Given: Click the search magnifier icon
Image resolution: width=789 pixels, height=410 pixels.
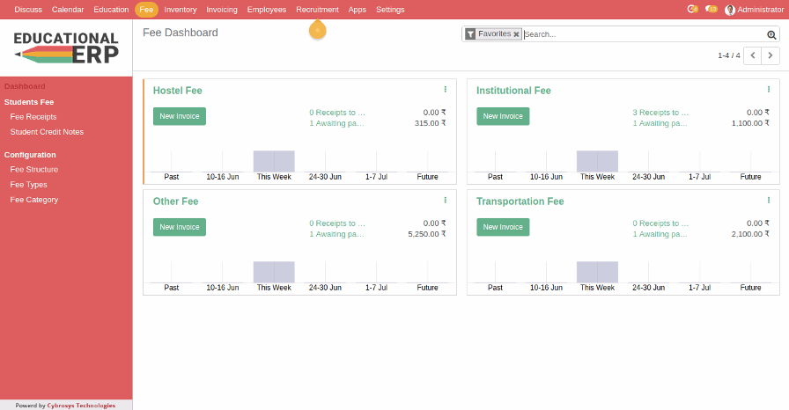Looking at the screenshot, I should (x=771, y=34).
